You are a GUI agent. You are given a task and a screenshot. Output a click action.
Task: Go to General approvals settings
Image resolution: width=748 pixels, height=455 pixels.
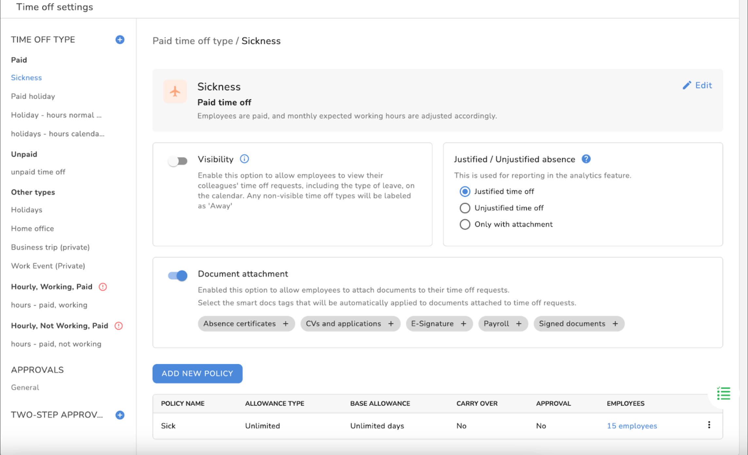pos(25,387)
